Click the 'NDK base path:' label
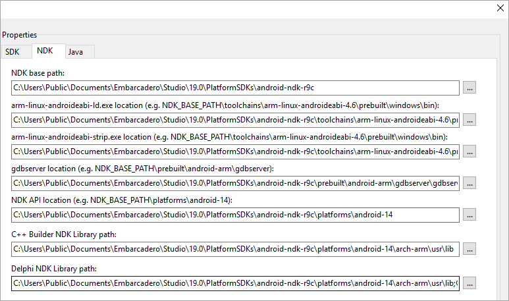 (37, 72)
